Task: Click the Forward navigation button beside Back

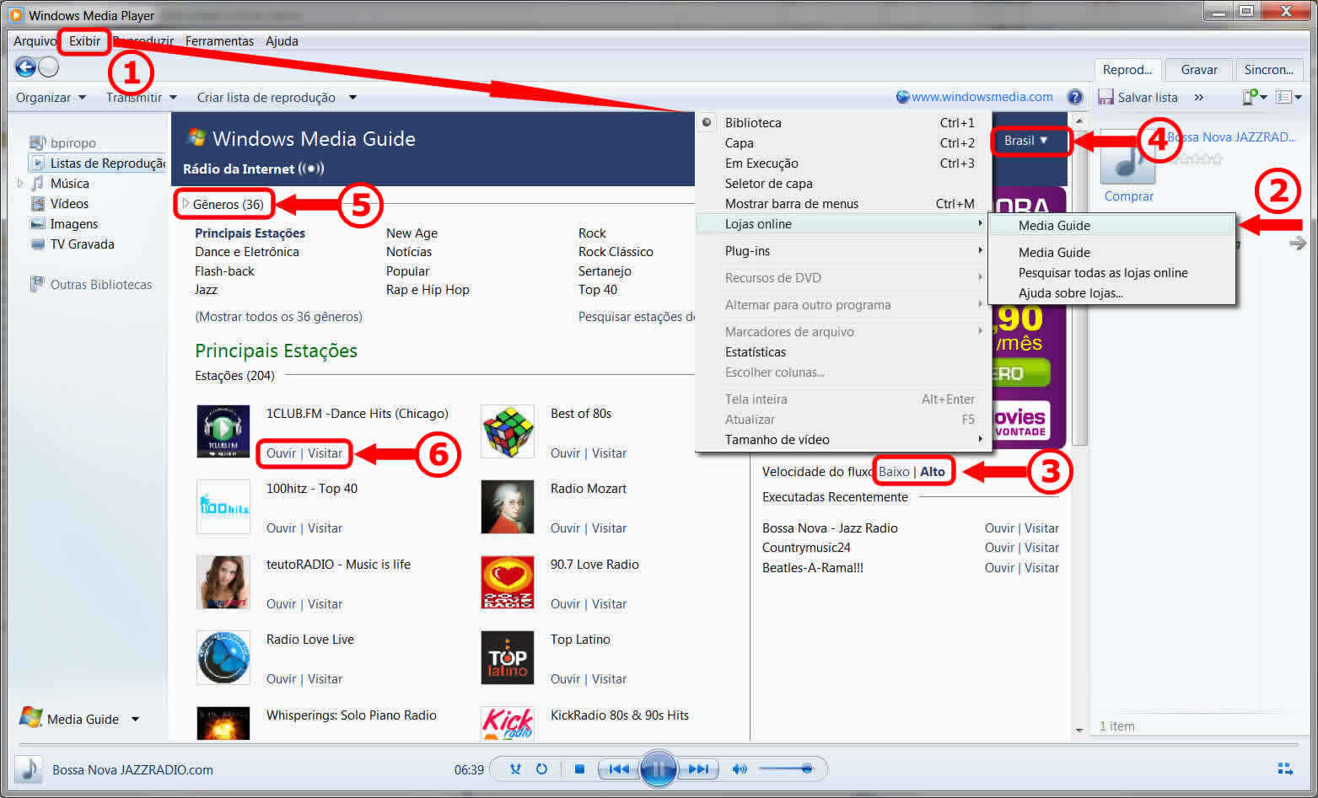Action: [49, 67]
